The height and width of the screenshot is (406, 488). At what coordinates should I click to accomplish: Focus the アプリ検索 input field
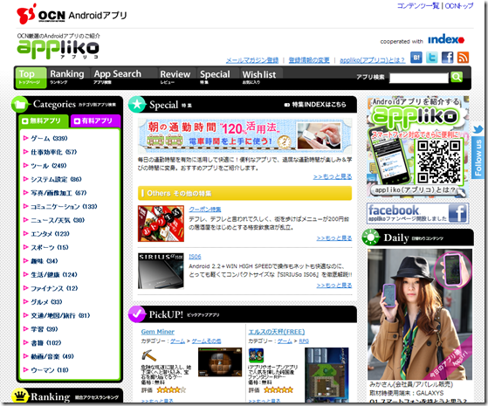coord(419,78)
